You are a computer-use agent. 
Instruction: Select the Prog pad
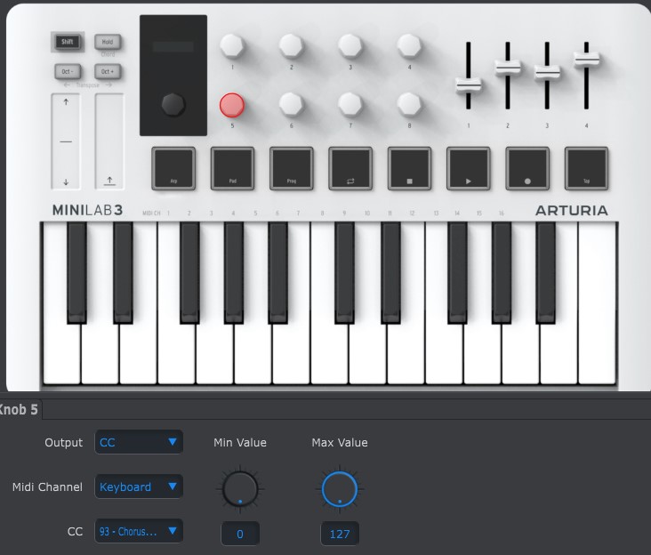click(x=292, y=168)
